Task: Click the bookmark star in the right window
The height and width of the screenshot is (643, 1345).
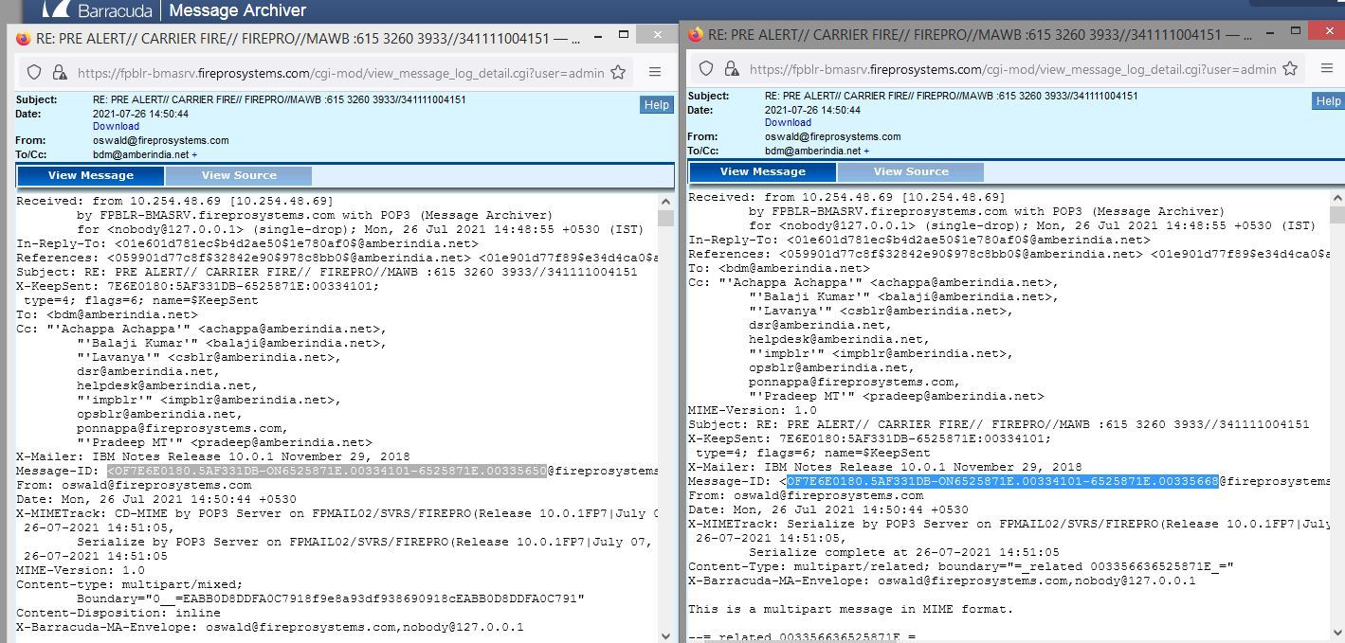Action: [1290, 69]
